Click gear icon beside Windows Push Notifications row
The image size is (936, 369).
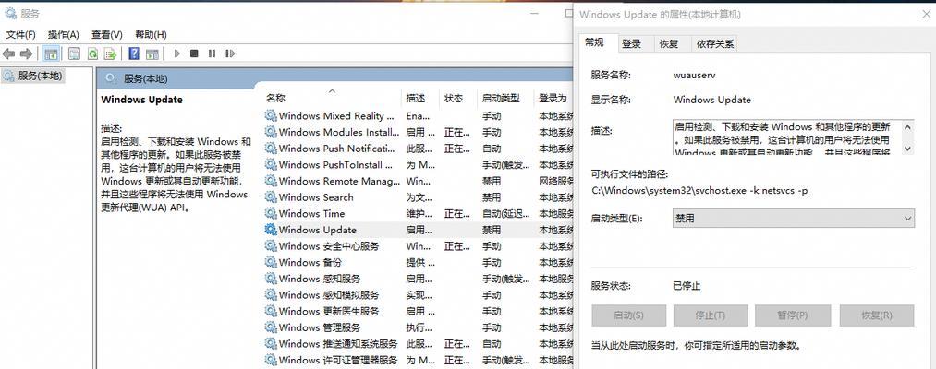[271, 149]
